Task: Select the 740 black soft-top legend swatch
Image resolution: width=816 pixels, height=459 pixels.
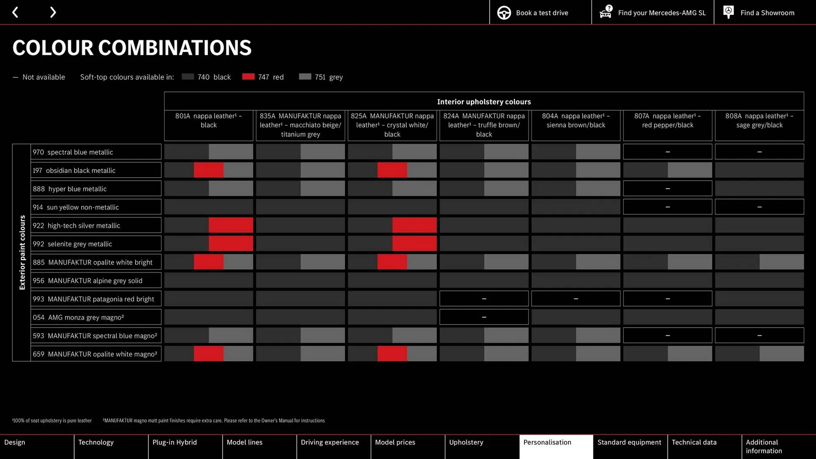Action: (x=188, y=77)
